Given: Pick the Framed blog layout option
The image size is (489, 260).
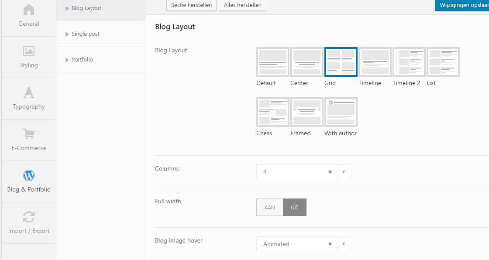Looking at the screenshot, I should point(307,112).
